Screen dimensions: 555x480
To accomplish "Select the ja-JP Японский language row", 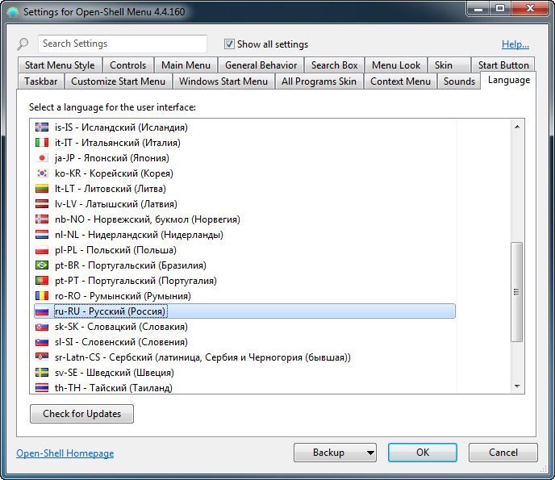I will point(245,158).
